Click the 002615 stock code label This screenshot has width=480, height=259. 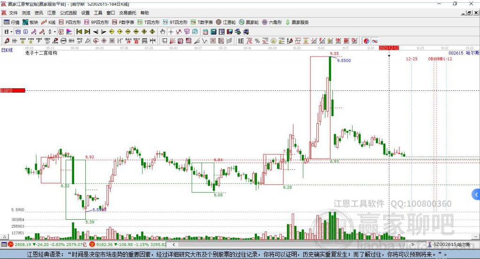click(x=456, y=53)
